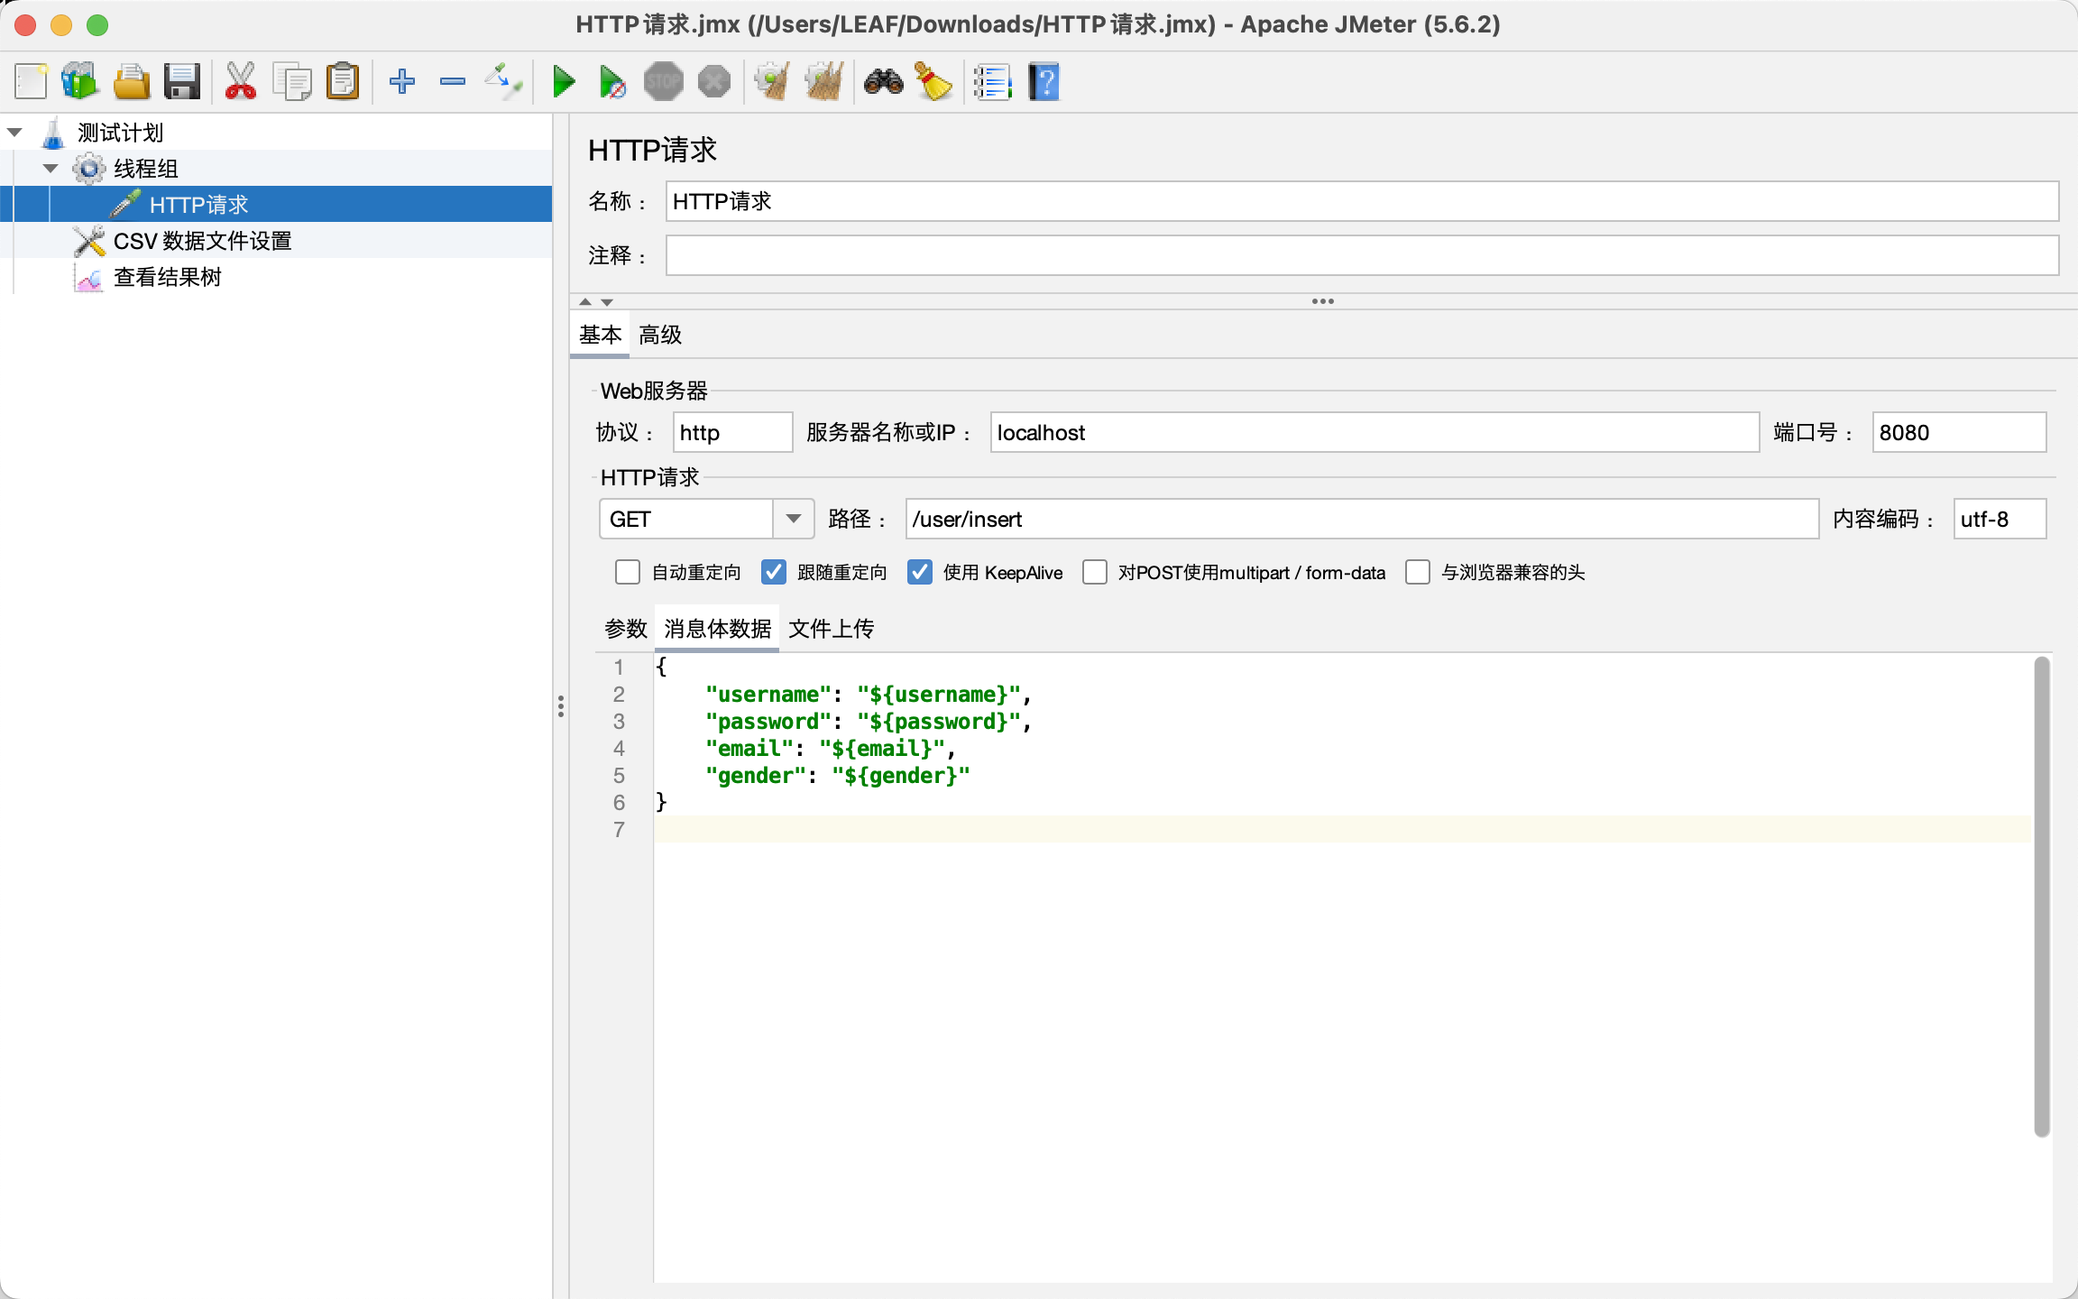Click the split pane three-dot divider handle
The width and height of the screenshot is (2078, 1299).
tap(561, 706)
